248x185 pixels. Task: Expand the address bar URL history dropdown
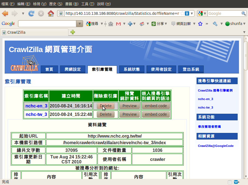(x=192, y=13)
